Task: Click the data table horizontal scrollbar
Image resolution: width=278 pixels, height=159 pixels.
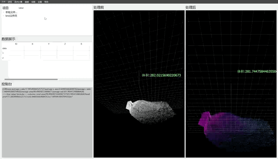Action: pos(31,79)
